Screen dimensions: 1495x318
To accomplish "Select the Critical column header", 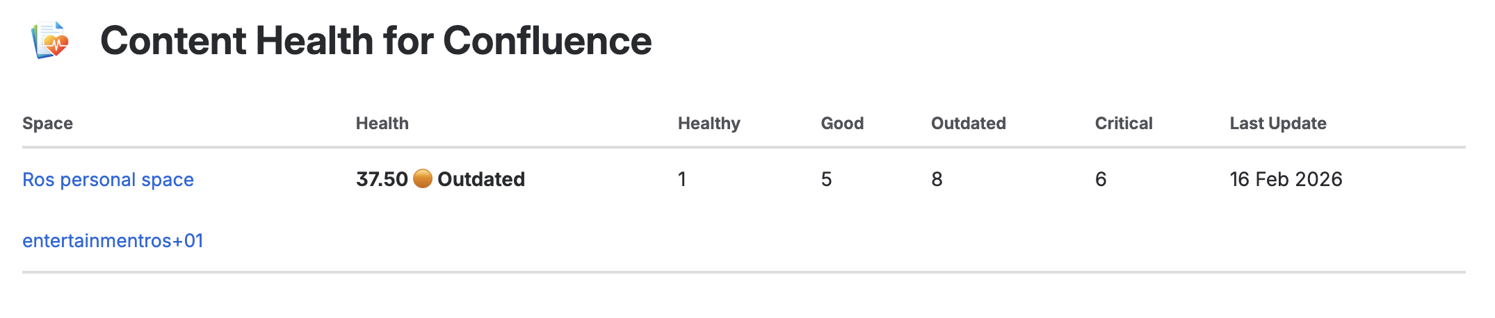I will point(1123,124).
